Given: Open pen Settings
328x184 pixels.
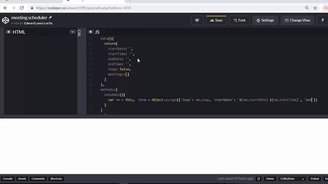Looking at the screenshot, I should pyautogui.click(x=265, y=20).
